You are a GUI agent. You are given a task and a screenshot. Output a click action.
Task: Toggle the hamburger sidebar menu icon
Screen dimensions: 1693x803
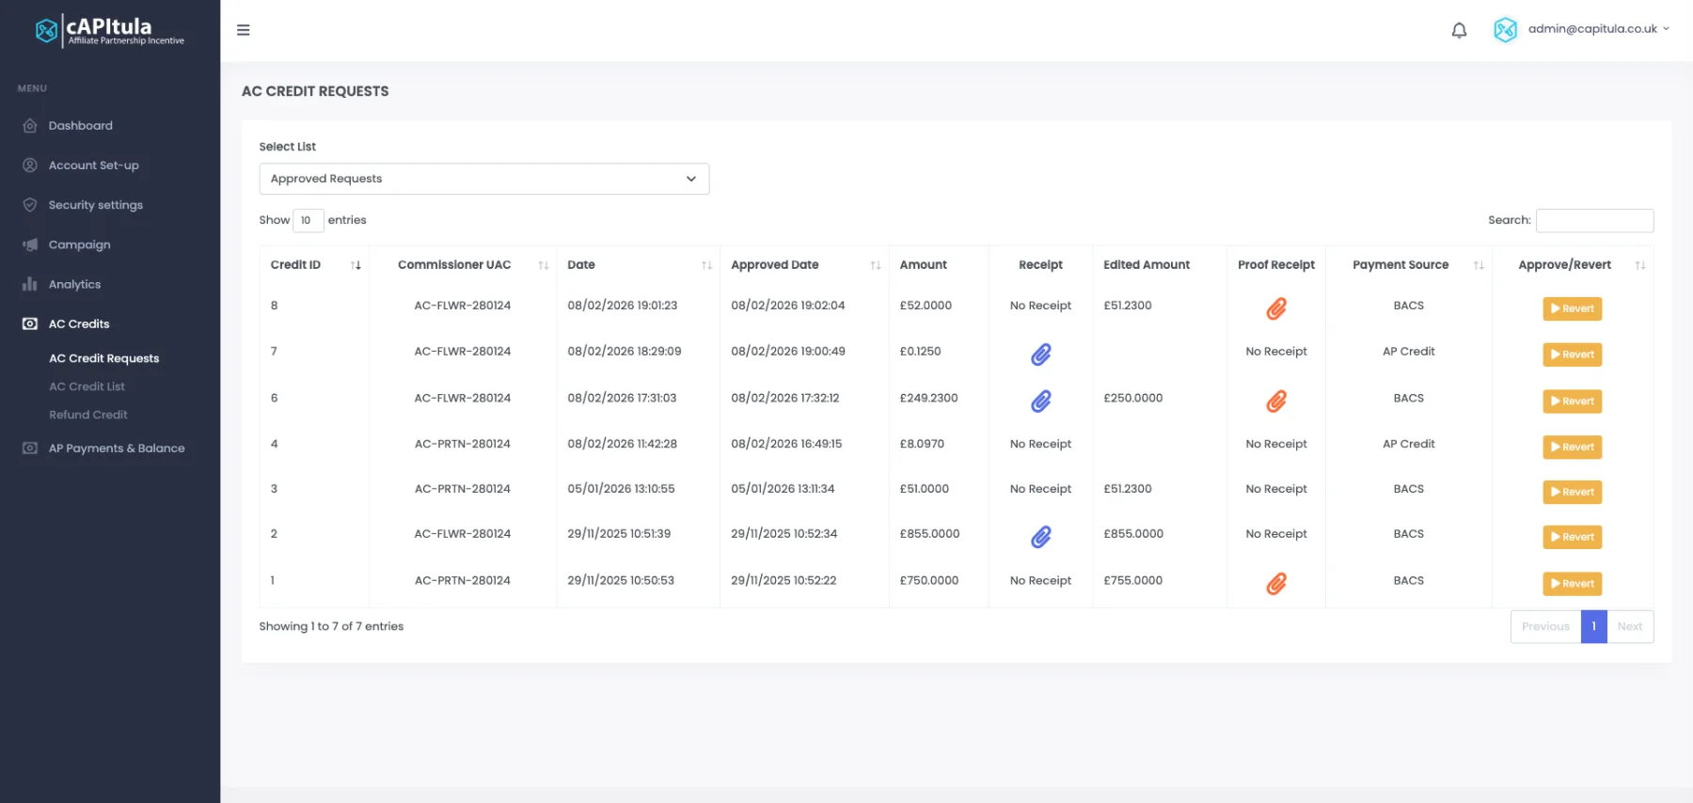(243, 30)
